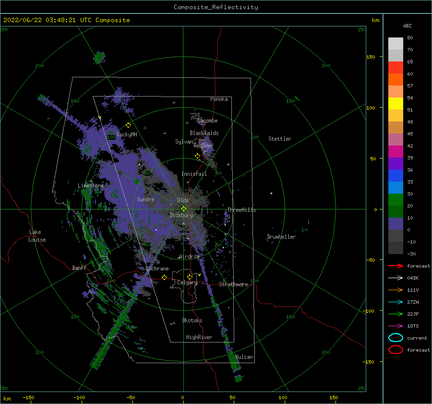Click the current legend text
Image resolution: width=432 pixels, height=404 pixels.
point(417,338)
